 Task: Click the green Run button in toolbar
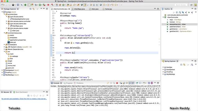click(x=40, y=5)
